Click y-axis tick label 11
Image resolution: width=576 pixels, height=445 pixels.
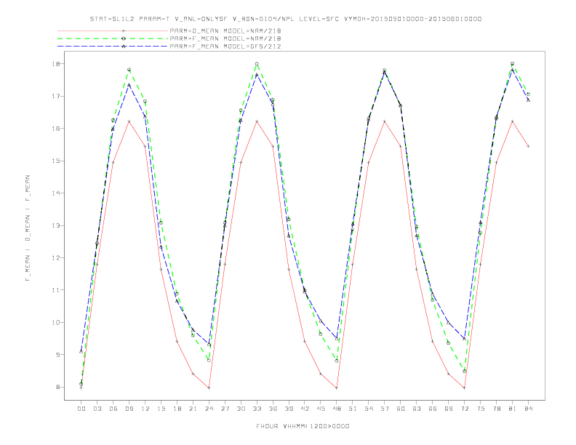pos(56,290)
